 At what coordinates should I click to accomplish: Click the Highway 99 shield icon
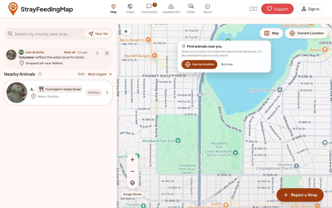[200, 94]
